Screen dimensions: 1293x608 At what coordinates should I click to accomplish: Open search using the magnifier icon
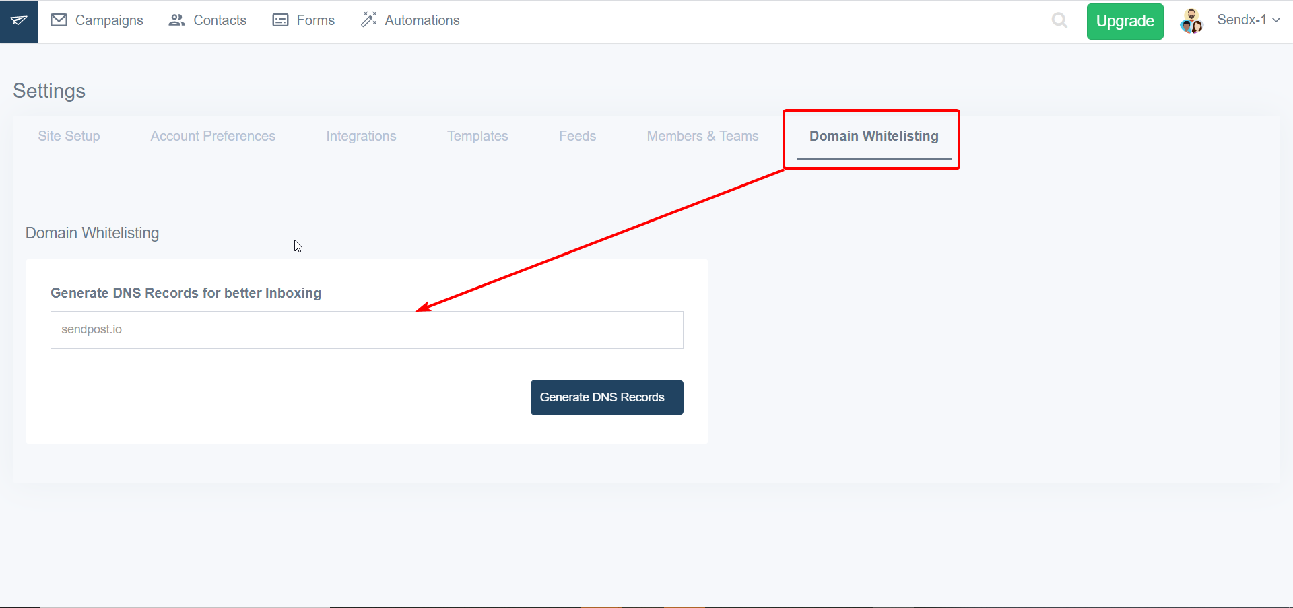tap(1059, 21)
